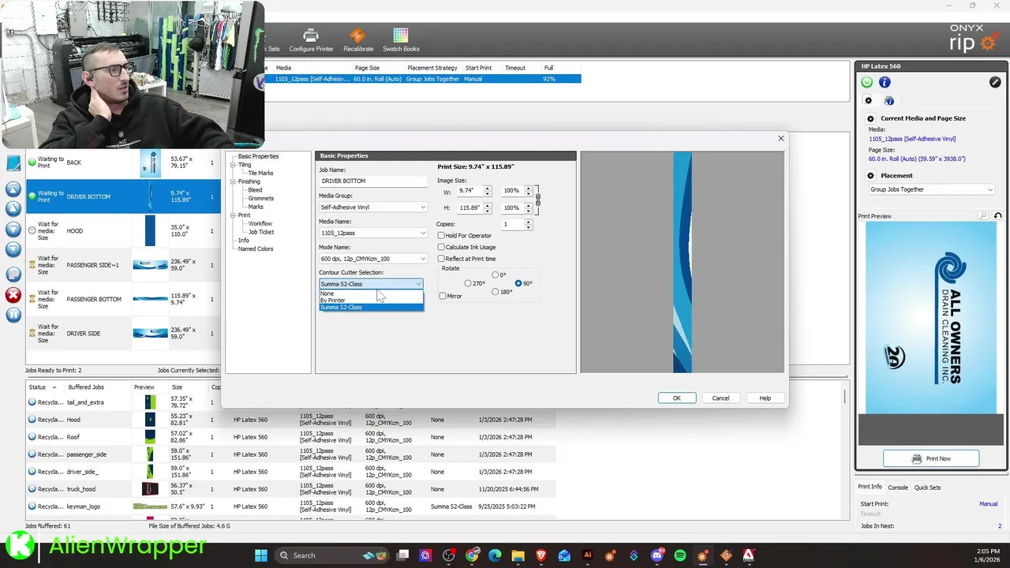Switch to the Quick Sets tab
The height and width of the screenshot is (568, 1010).
coord(927,488)
